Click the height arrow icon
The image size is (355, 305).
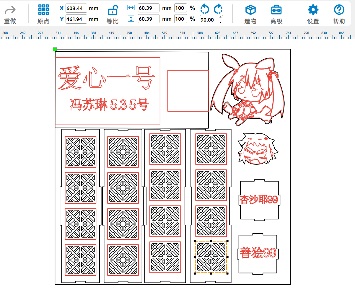(131, 19)
